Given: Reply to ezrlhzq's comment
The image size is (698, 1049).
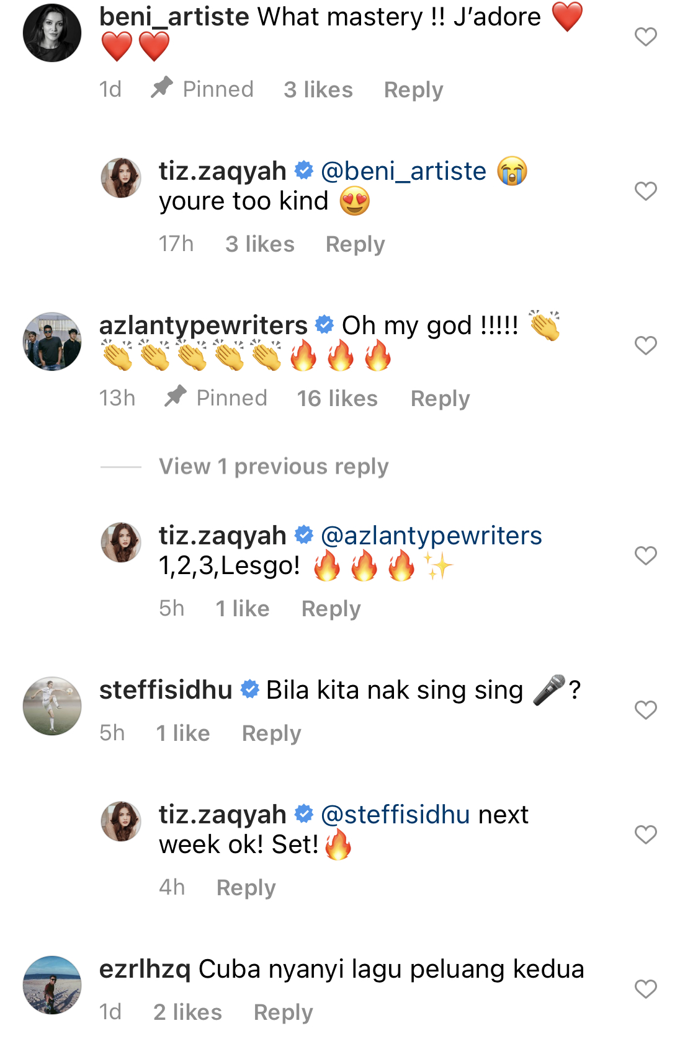Looking at the screenshot, I should (x=283, y=1012).
